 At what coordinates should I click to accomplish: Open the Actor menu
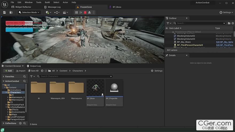[65, 2]
